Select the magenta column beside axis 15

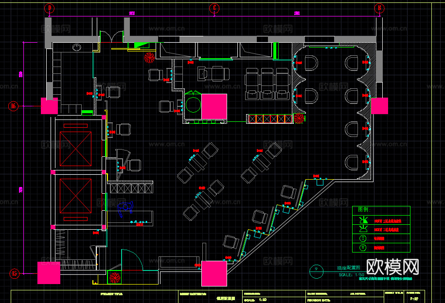pos(49,272)
